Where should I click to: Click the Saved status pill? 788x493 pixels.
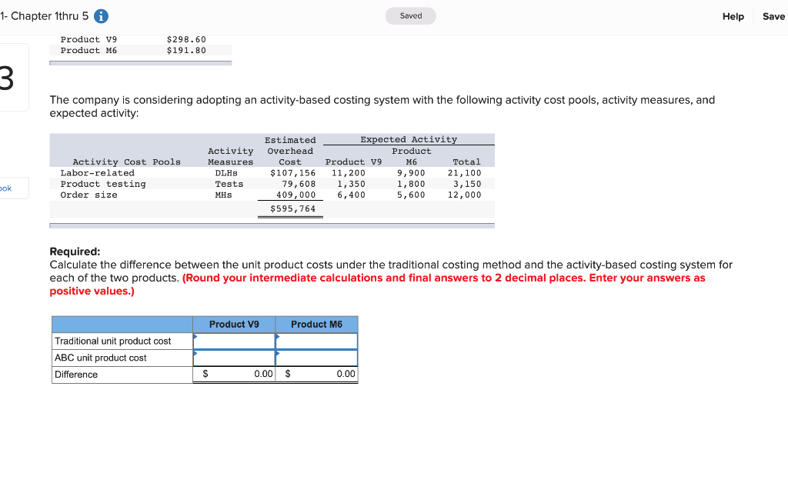(x=411, y=16)
